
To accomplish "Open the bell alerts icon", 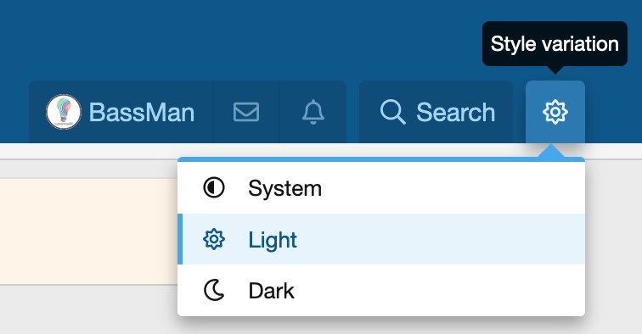I will (x=313, y=112).
